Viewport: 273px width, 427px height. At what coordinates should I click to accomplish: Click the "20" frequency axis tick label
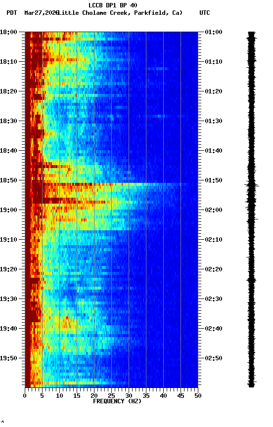94,396
